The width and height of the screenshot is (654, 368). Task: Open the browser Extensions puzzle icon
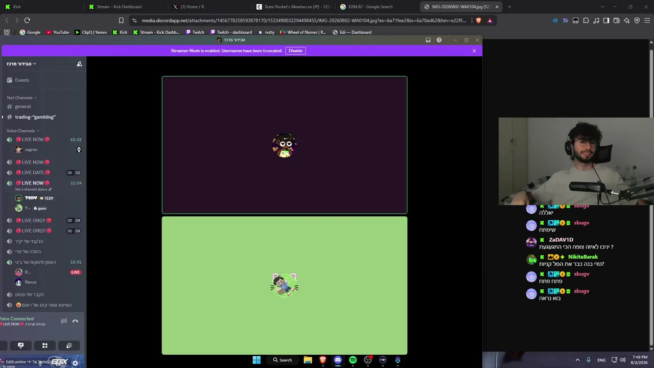coord(586,20)
